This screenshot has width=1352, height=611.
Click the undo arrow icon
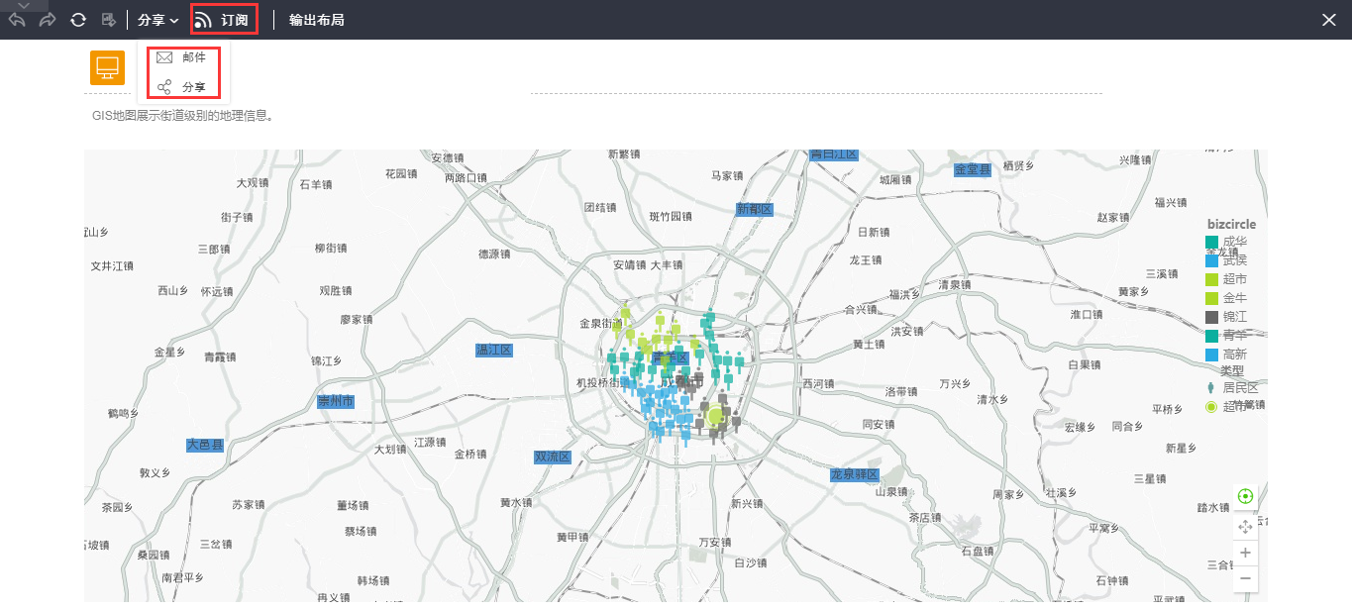coord(17,20)
